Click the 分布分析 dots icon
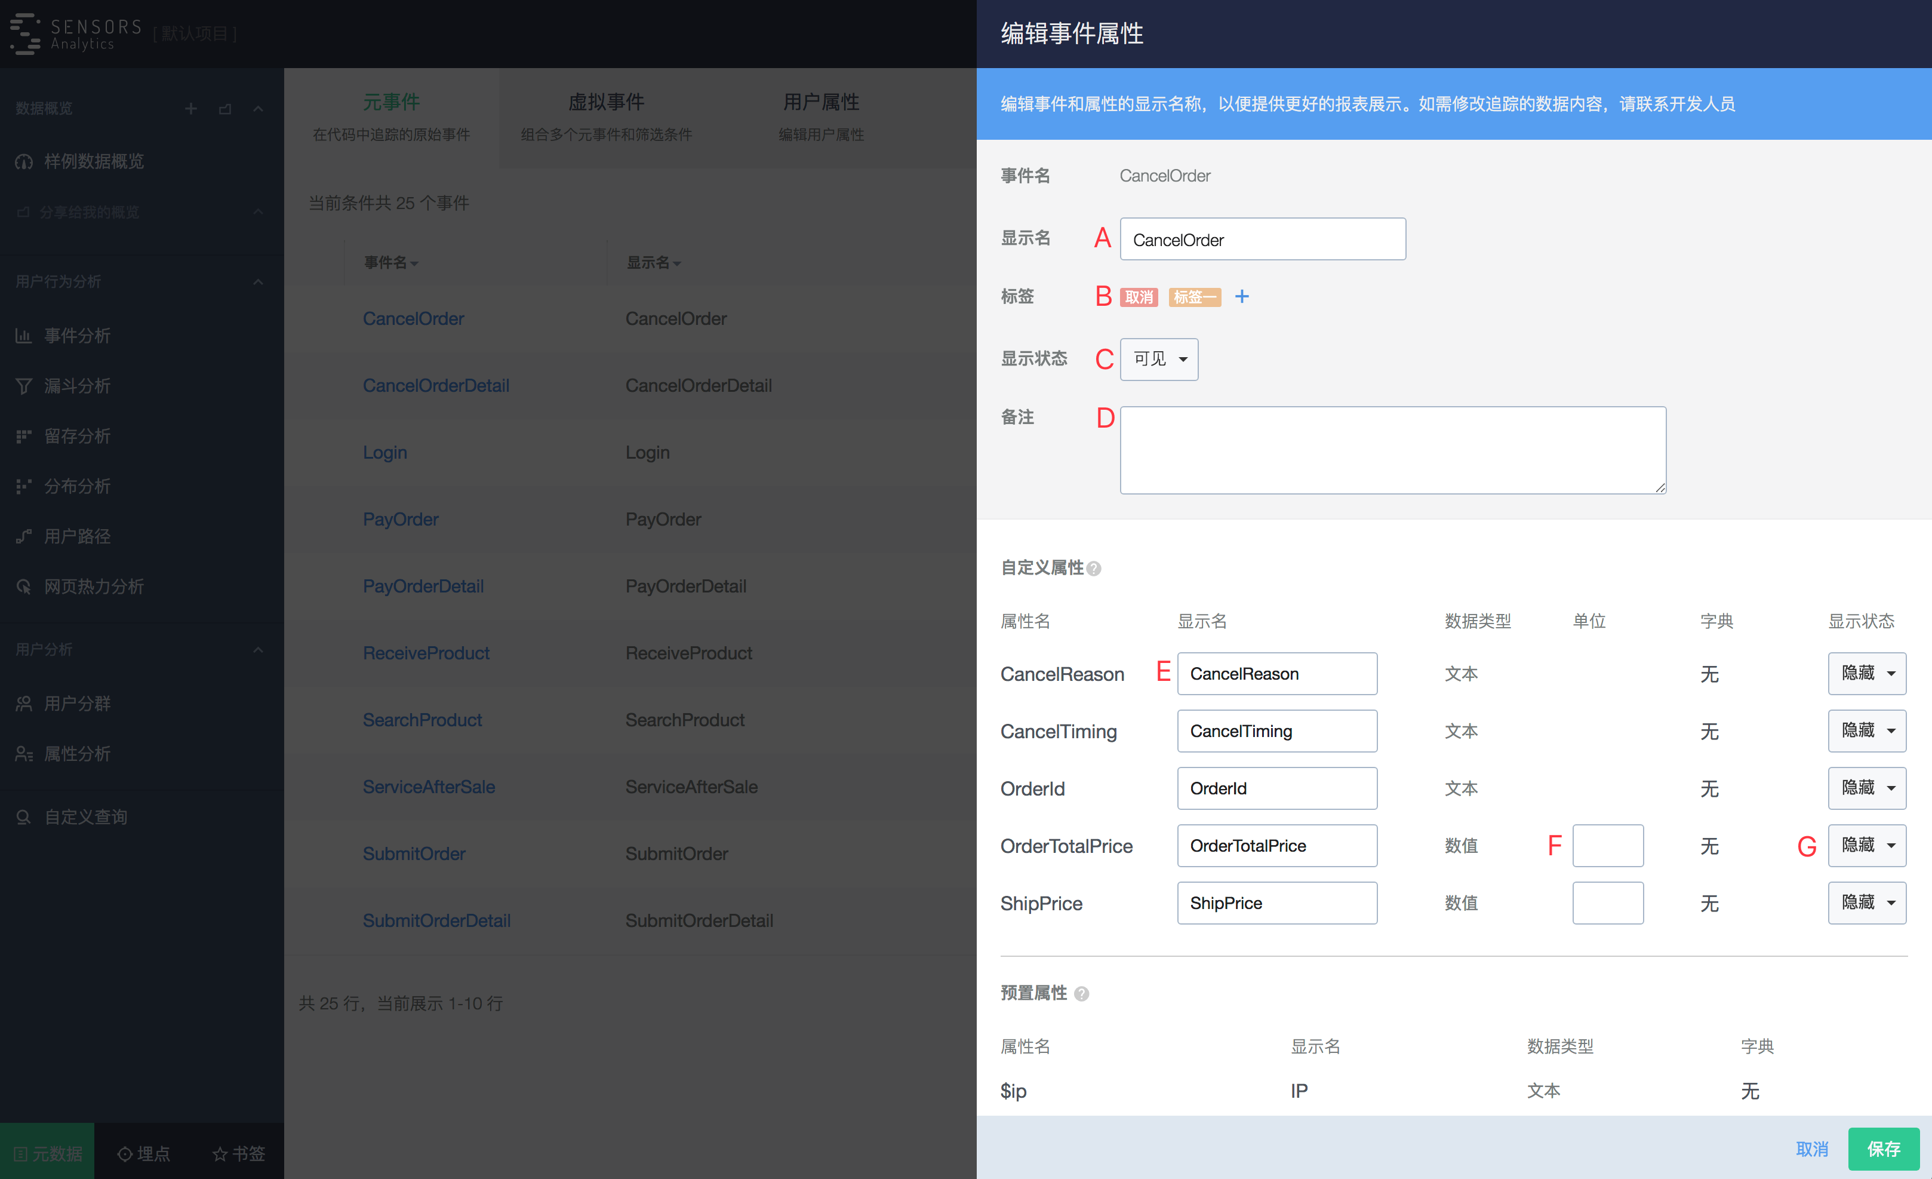 [23, 486]
